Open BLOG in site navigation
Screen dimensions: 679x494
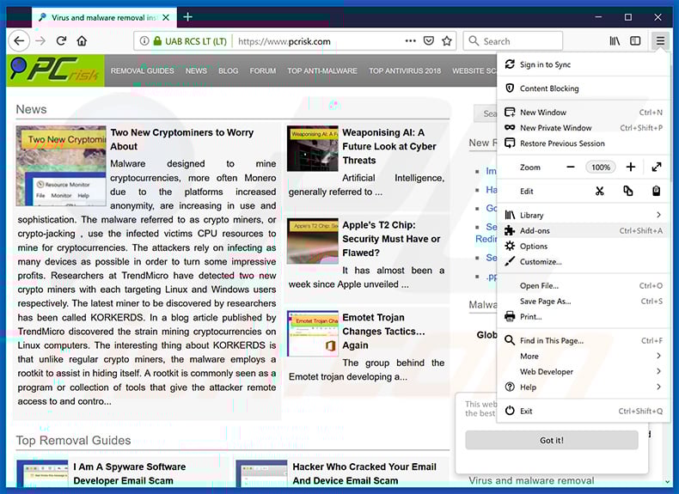point(229,70)
